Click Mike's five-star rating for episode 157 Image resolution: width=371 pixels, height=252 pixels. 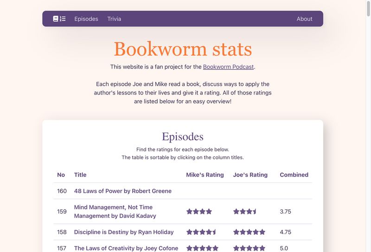[202, 248]
